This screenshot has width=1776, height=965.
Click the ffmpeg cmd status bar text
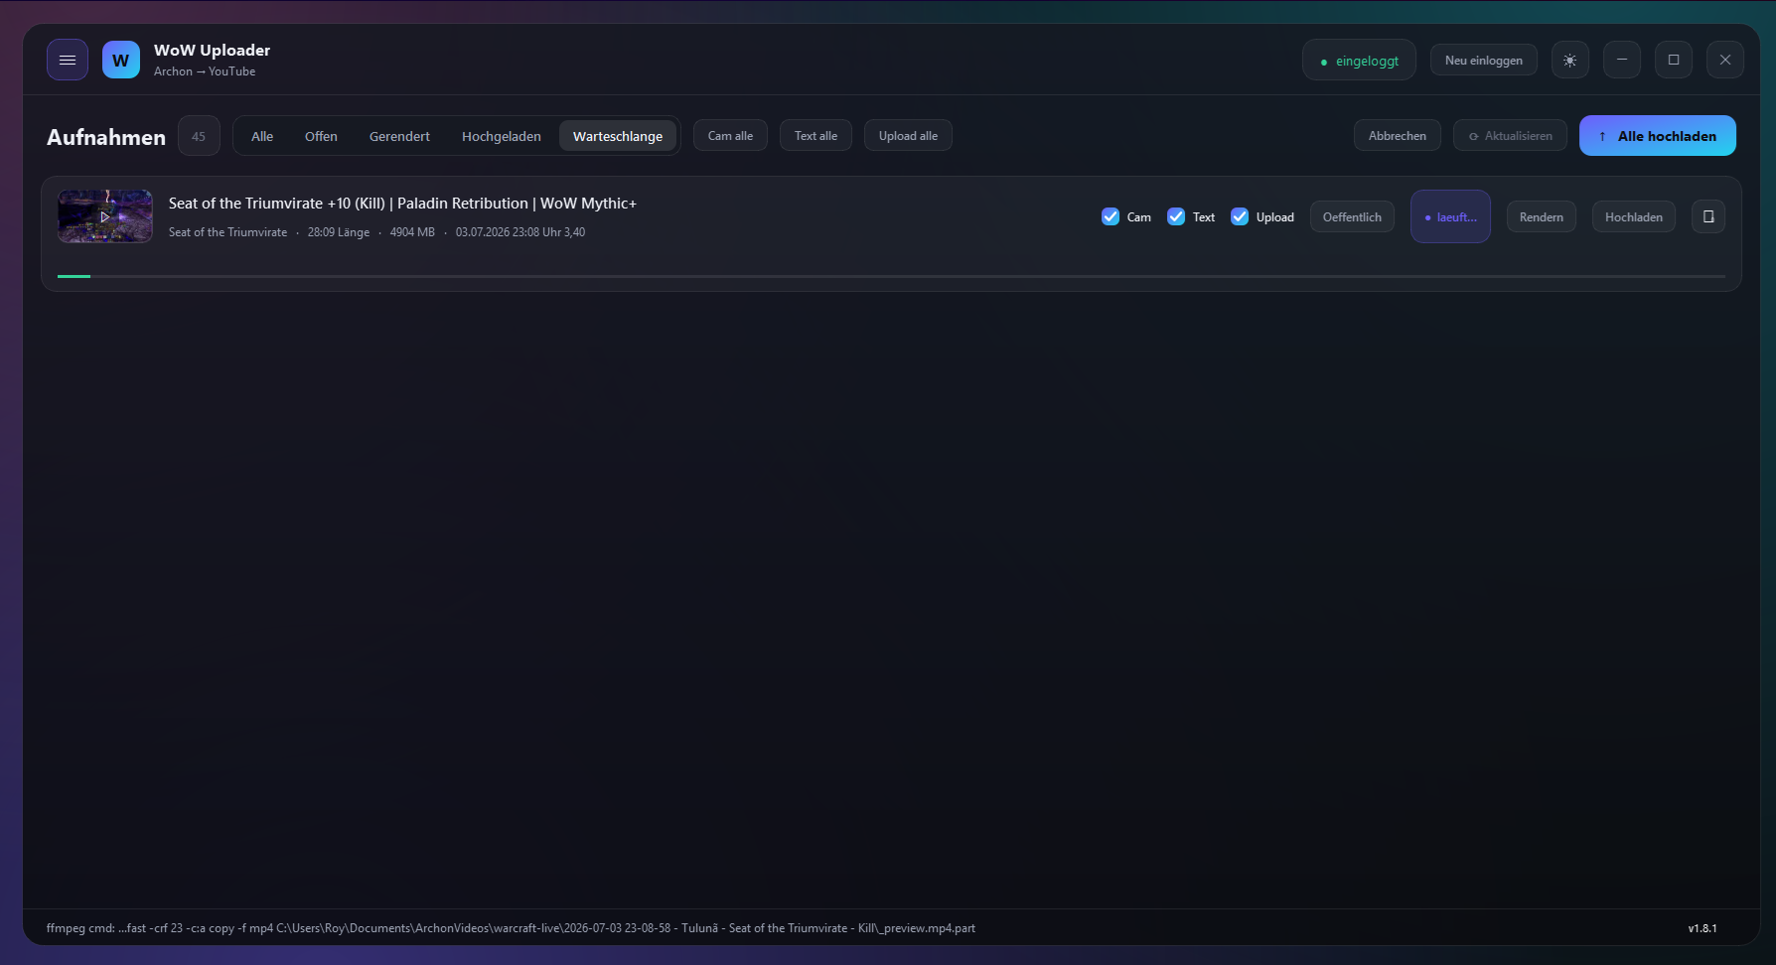coord(511,928)
